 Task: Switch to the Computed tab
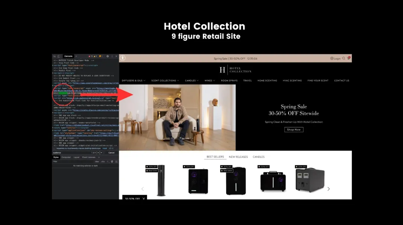(66, 157)
